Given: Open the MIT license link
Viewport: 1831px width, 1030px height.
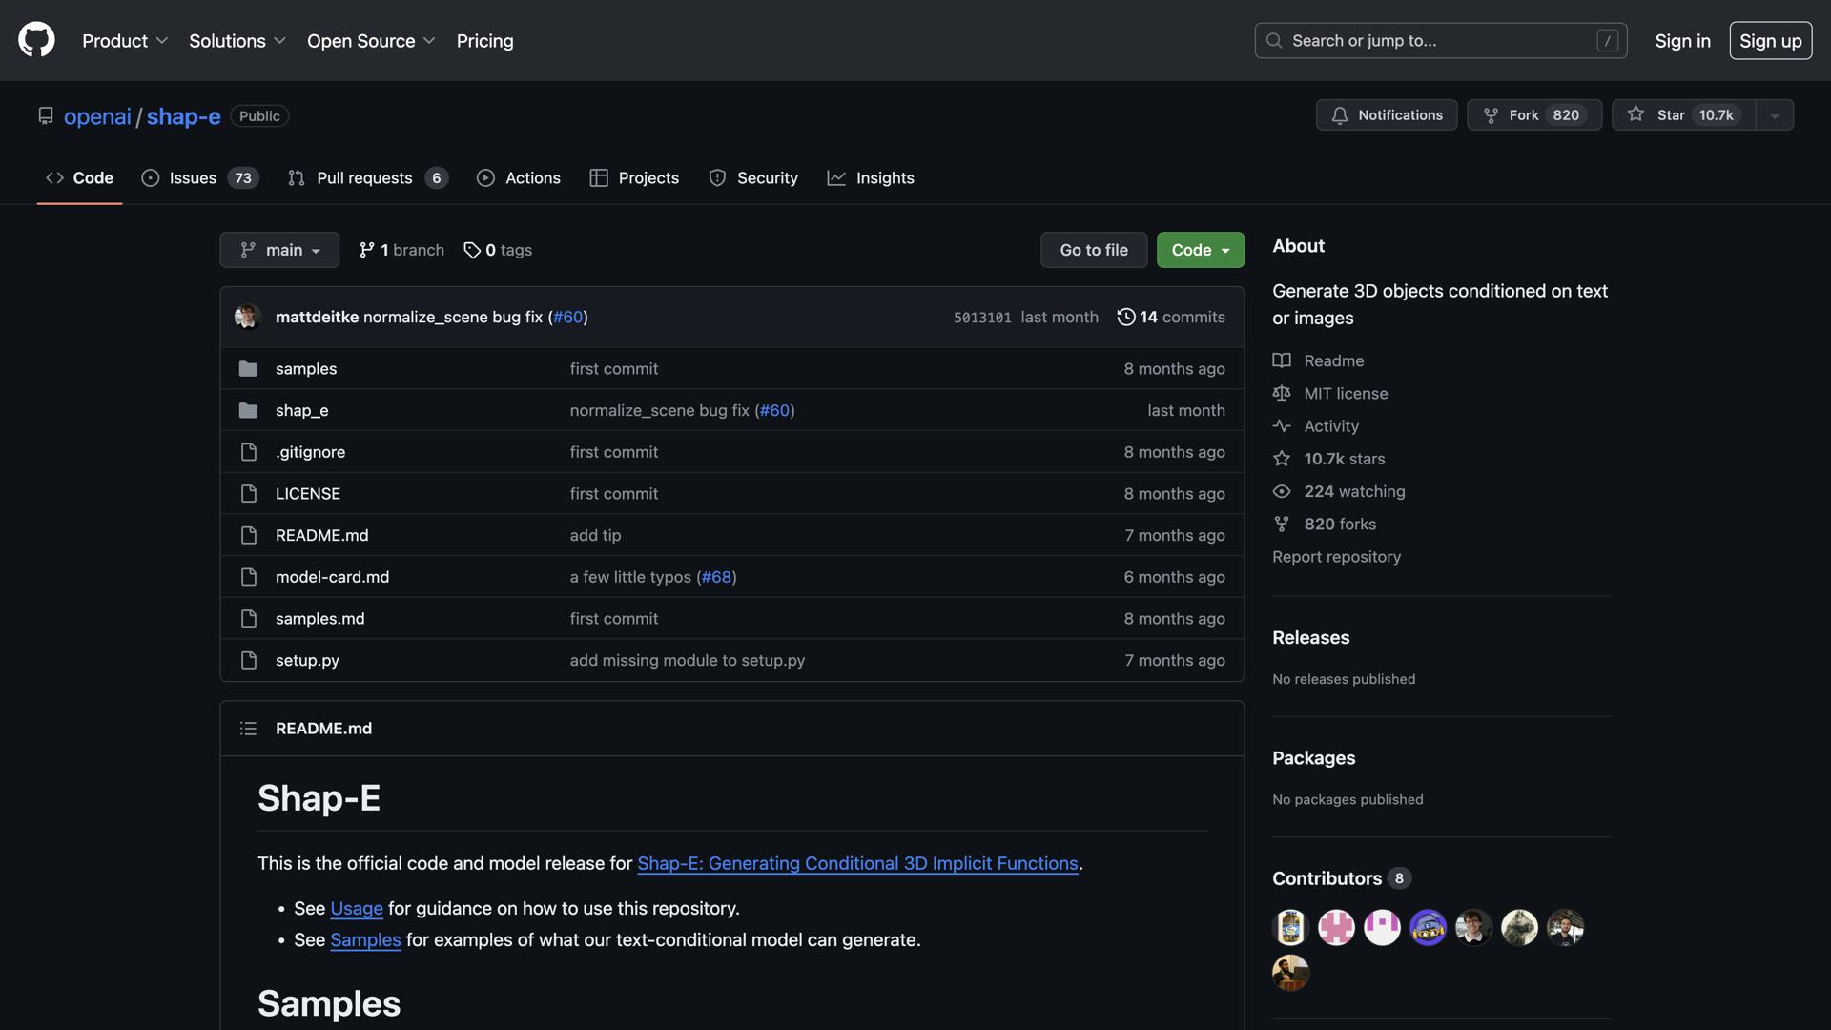Looking at the screenshot, I should coord(1346,394).
